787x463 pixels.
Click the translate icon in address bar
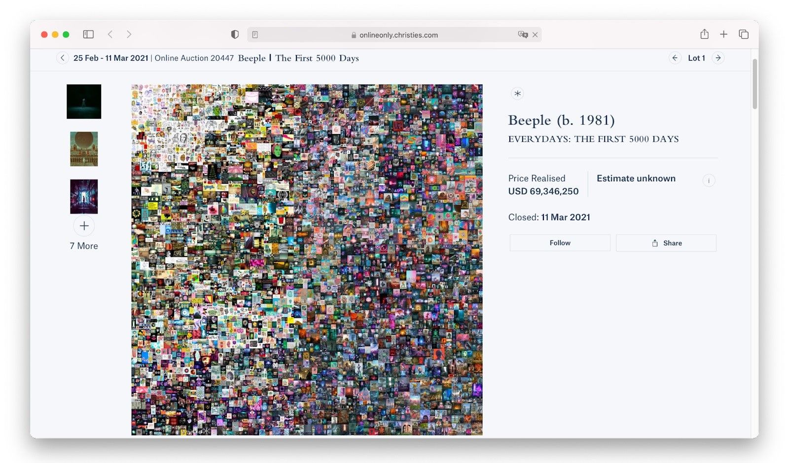click(523, 34)
